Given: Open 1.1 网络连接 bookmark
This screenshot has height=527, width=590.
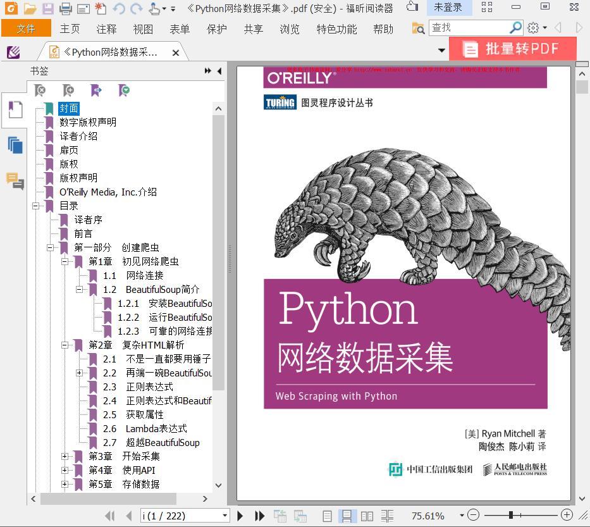Looking at the screenshot, I should coord(133,276).
